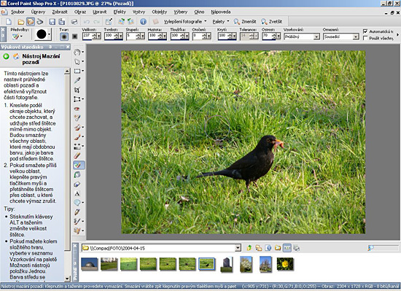
Task: Click browser image info icon
Action: [268, 248]
